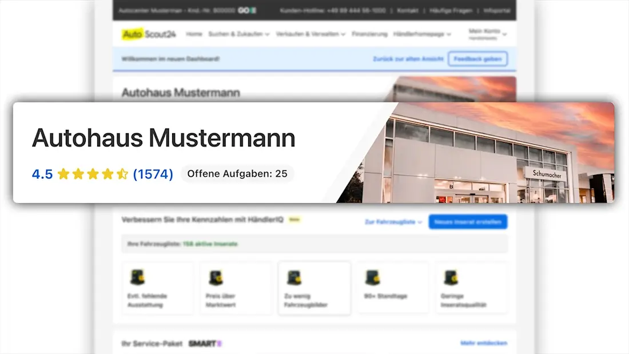Follow the 'Zurück zur alten Ansicht' link
This screenshot has height=354, width=629.
[408, 59]
